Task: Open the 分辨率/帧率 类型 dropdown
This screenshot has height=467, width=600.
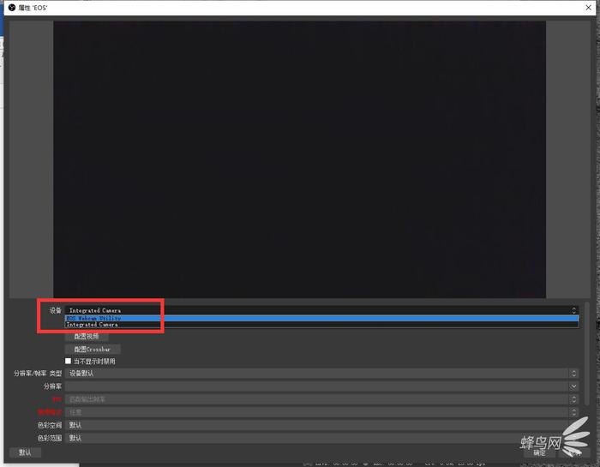Action: tap(321, 374)
